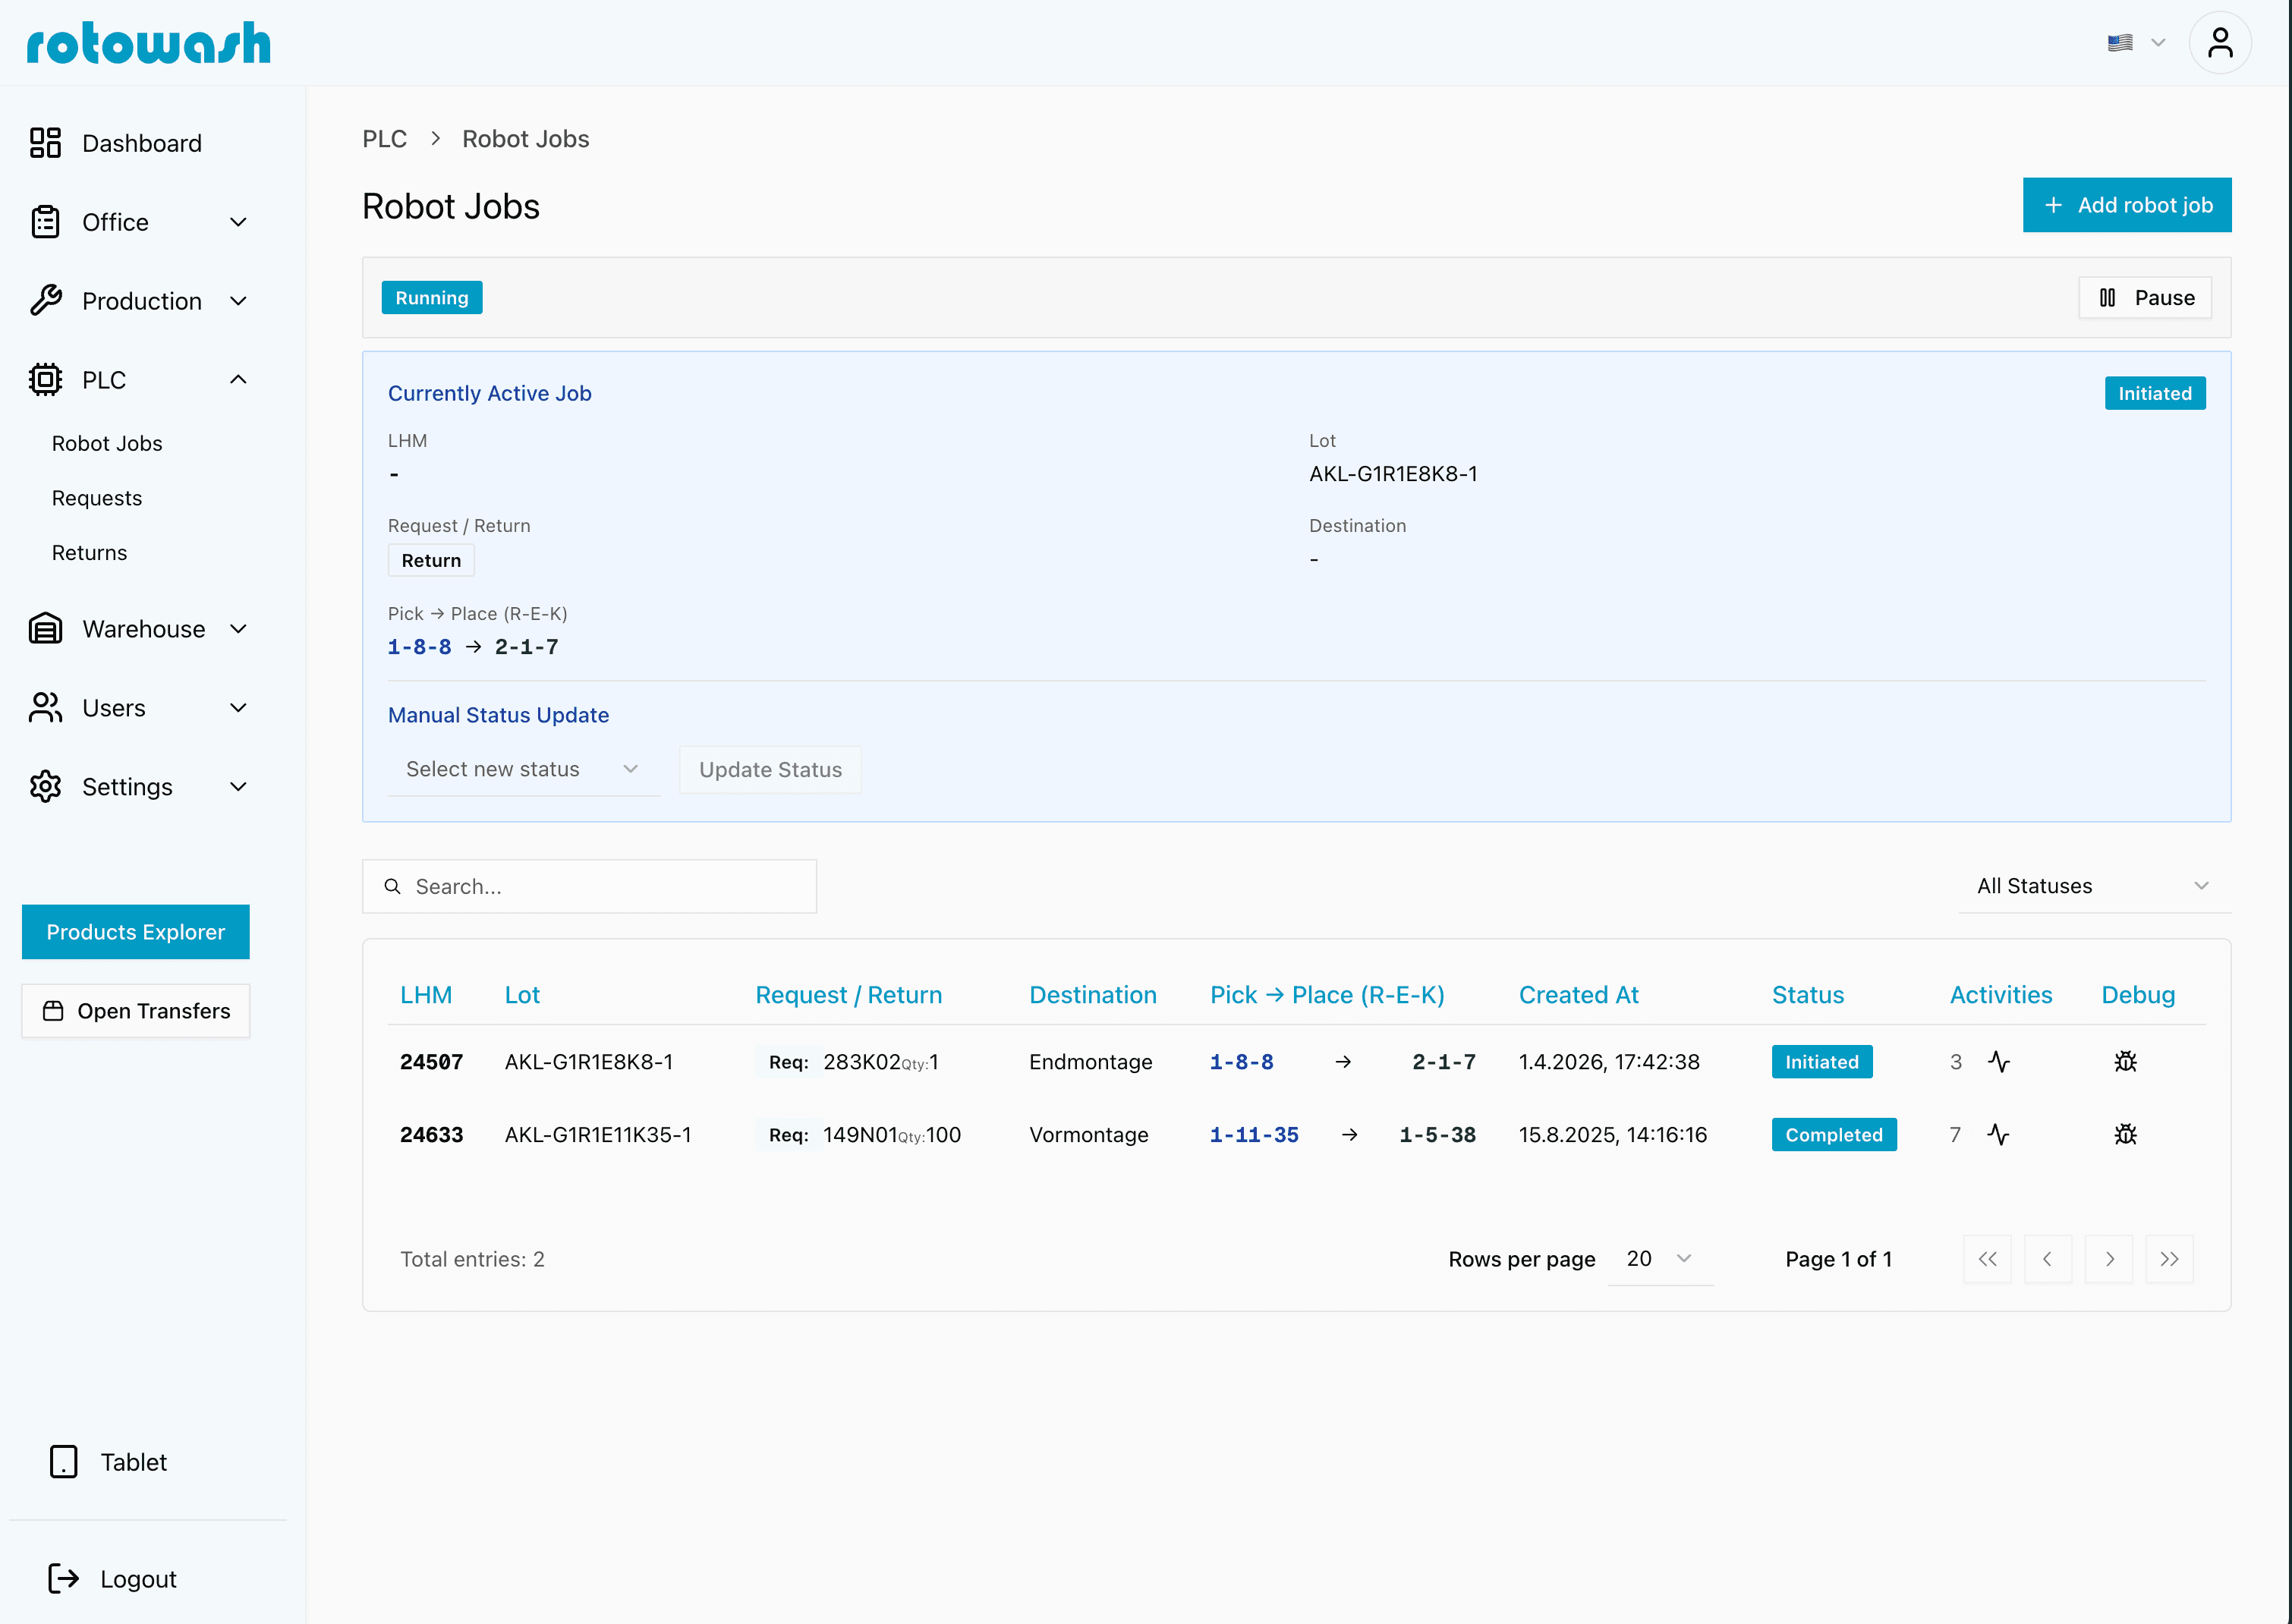2292x1624 pixels.
Task: Click the PLC chip icon
Action: pyautogui.click(x=45, y=380)
